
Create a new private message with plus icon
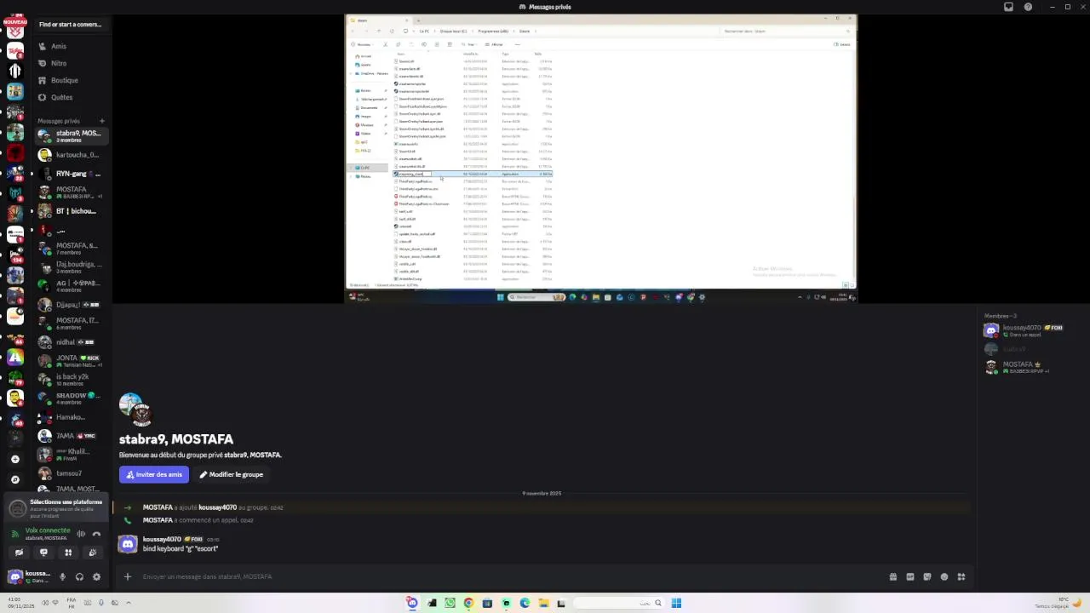[102, 121]
